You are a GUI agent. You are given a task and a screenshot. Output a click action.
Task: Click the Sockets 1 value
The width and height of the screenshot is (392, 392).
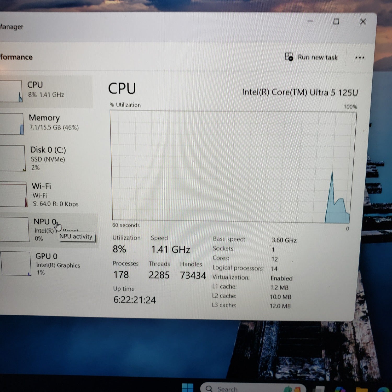click(273, 250)
